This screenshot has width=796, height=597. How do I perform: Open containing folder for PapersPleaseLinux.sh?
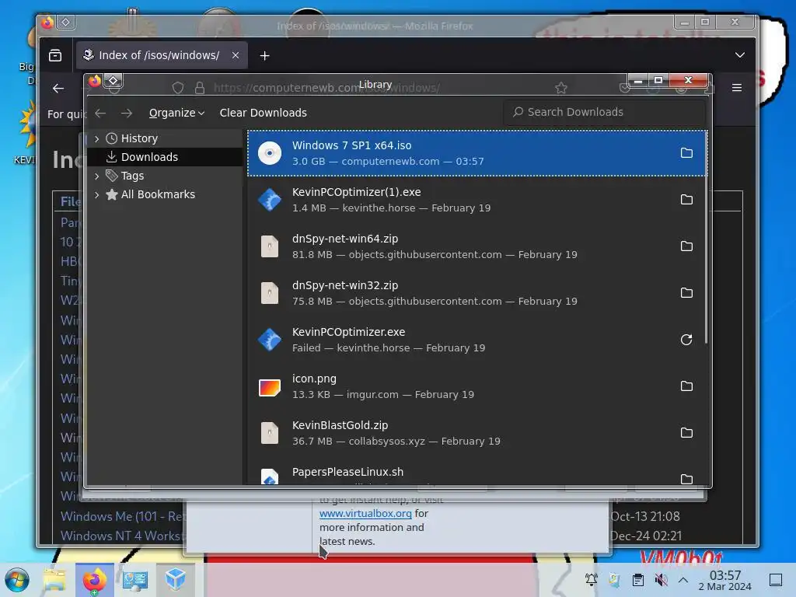pyautogui.click(x=686, y=479)
